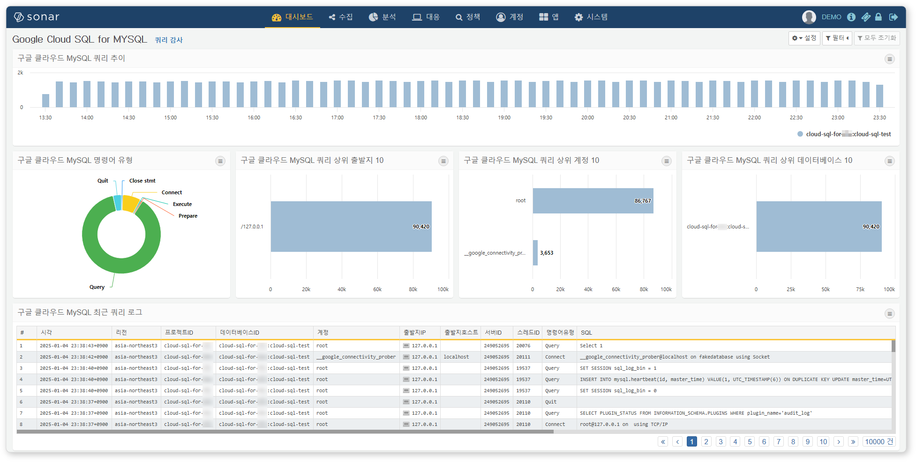
Task: Click the blue Quit donut segment
Action: pos(118,203)
